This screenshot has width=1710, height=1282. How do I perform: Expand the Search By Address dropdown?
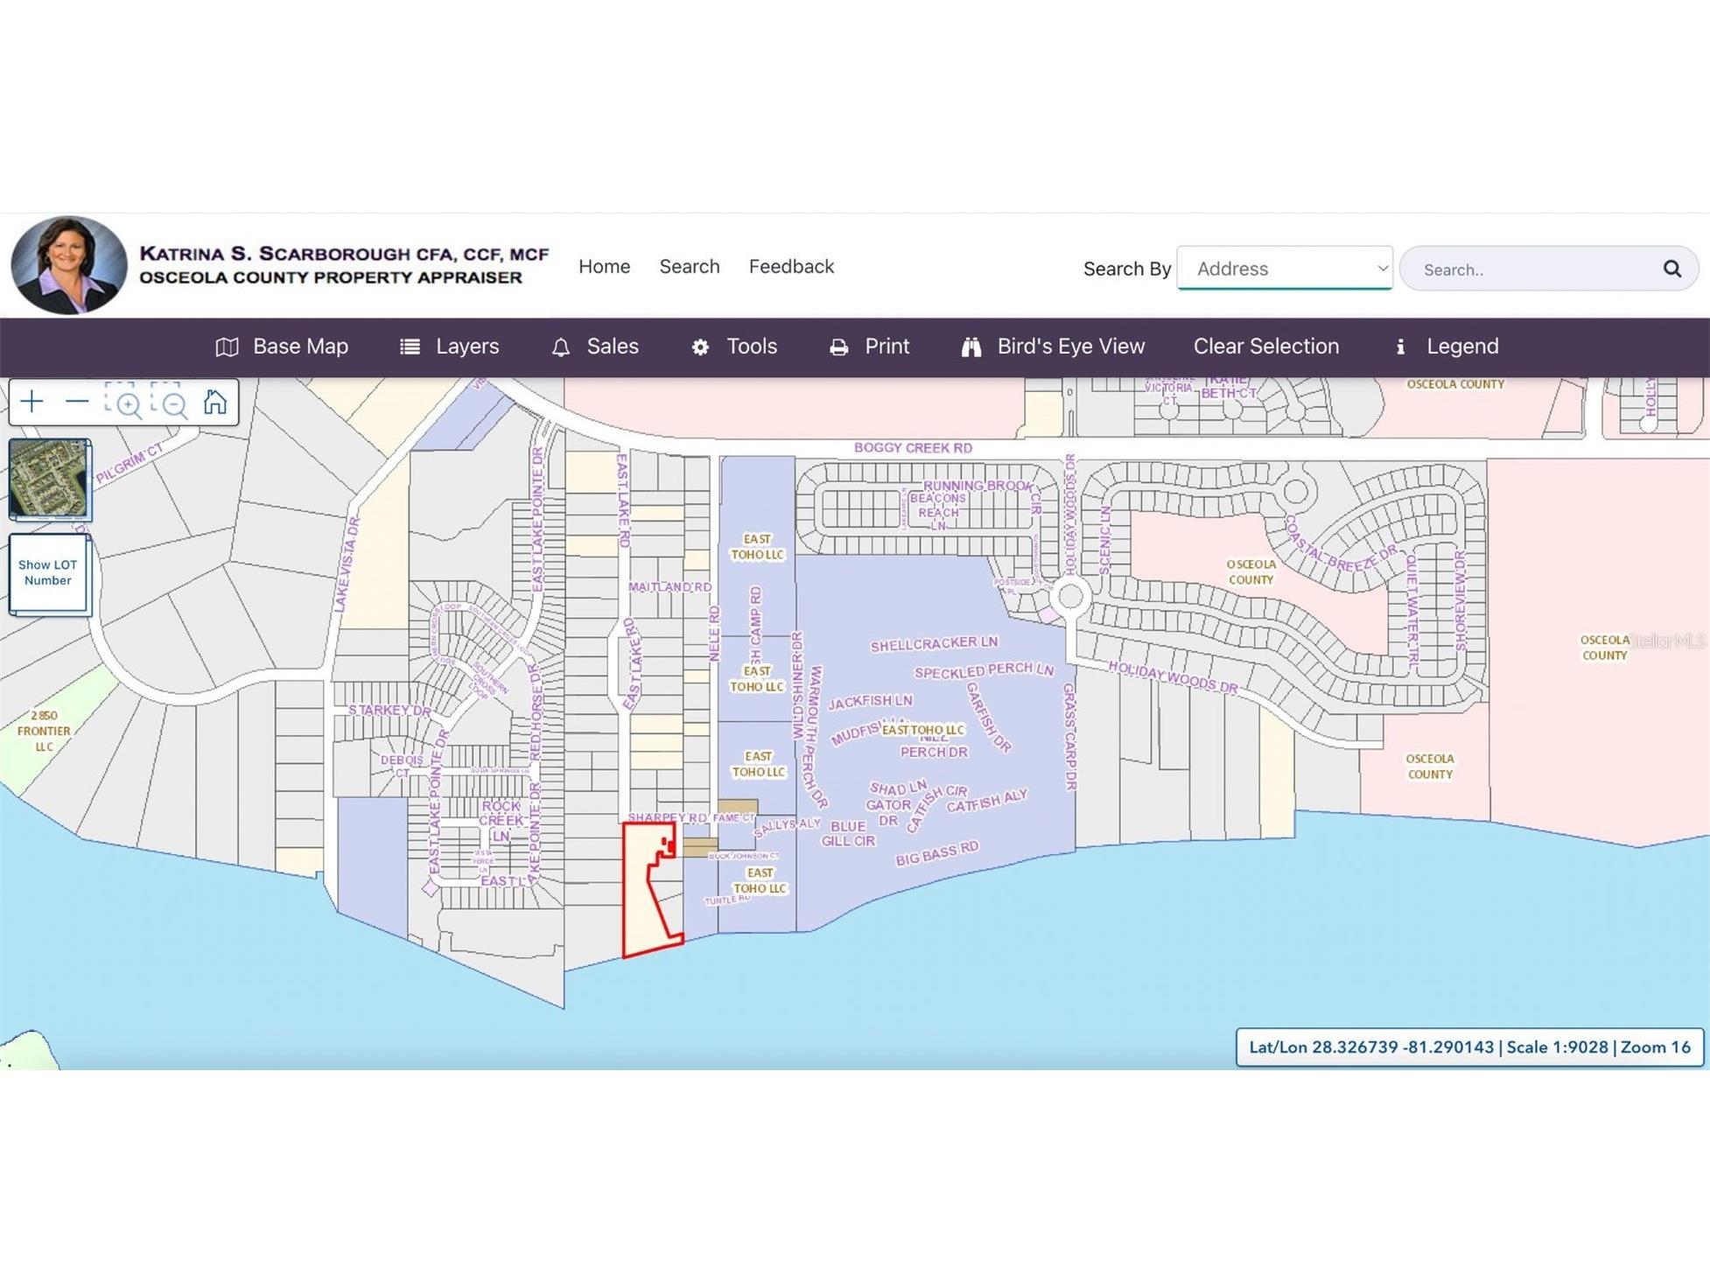tap(1285, 269)
